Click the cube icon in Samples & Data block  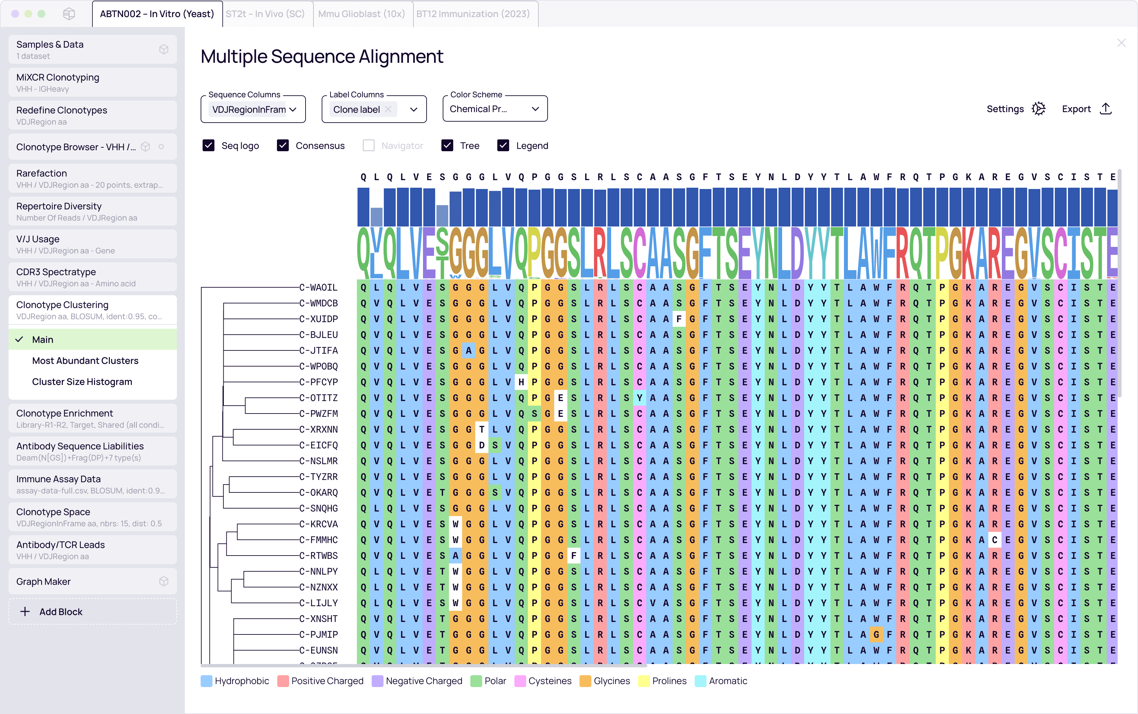click(164, 49)
